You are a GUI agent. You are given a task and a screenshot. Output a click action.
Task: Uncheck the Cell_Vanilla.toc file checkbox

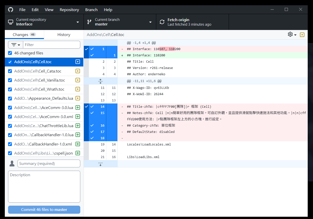click(10, 80)
